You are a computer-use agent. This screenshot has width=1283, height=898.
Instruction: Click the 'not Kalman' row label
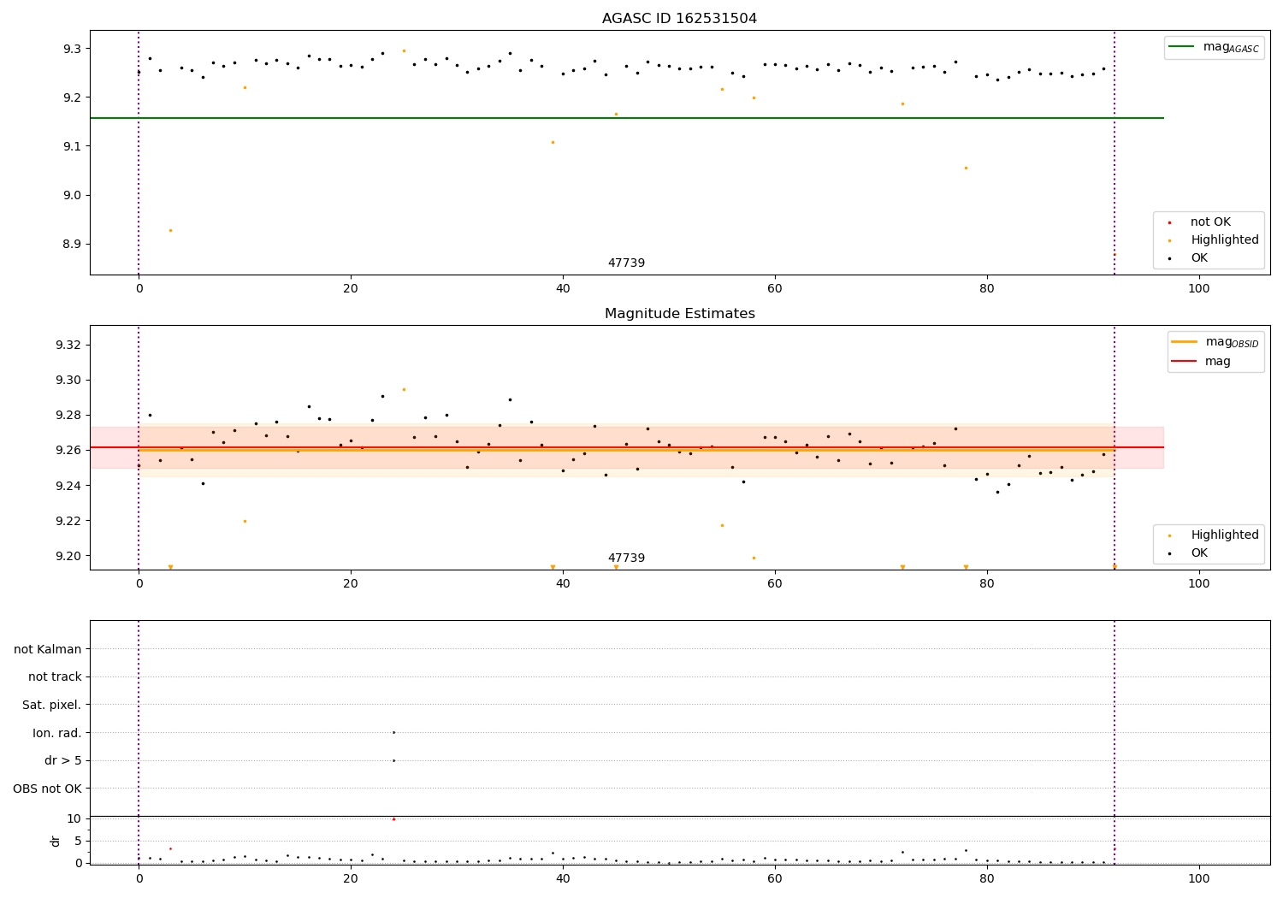[x=48, y=649]
